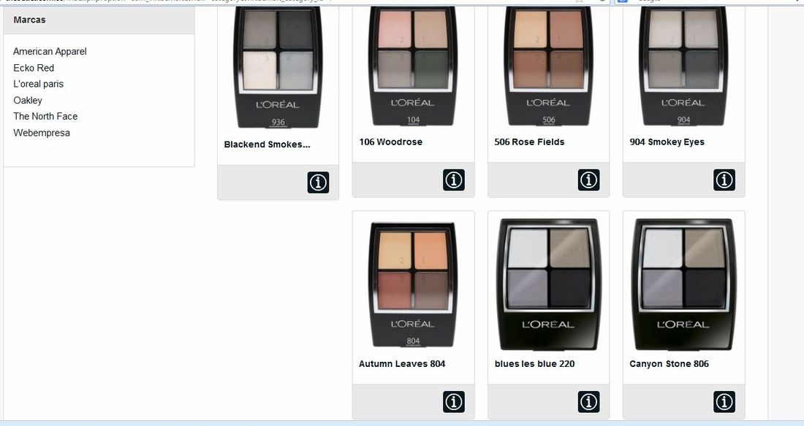Click the 904 Smokey Eyes palette image
Screen dimensions: 804x426
point(683,66)
